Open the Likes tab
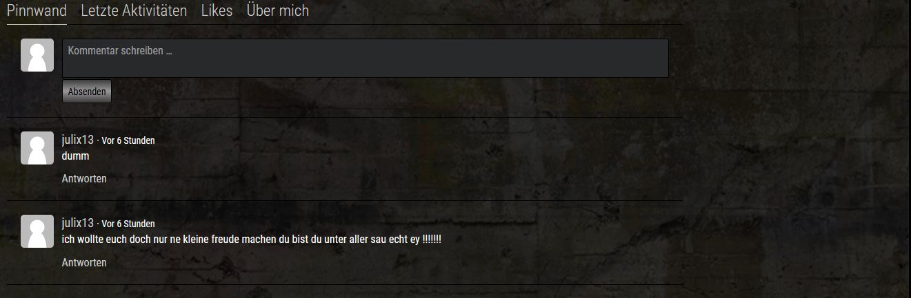 click(217, 11)
